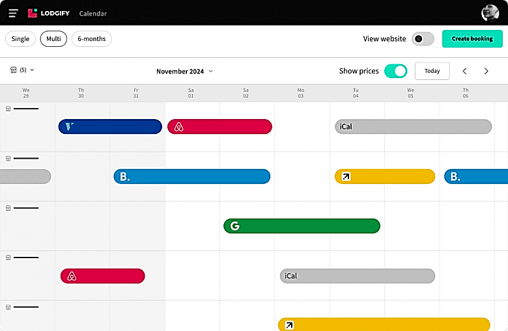Switch to Single calendar view

click(x=20, y=39)
